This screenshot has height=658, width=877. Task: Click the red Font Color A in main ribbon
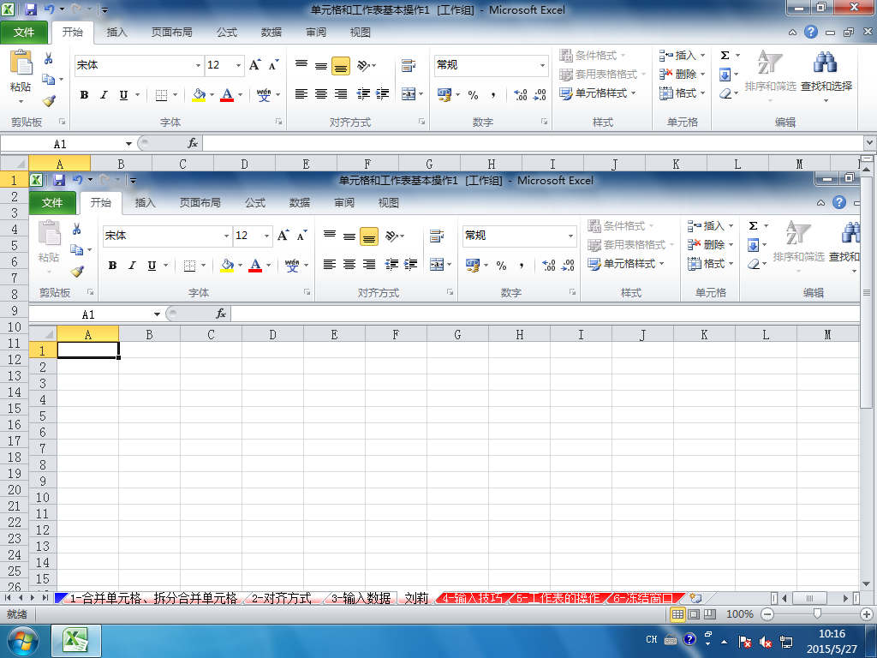227,94
